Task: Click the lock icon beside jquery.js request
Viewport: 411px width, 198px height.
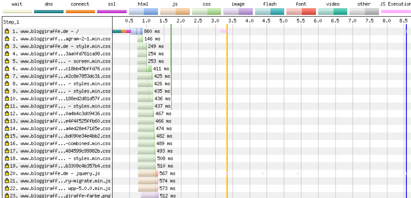Action: 7,173
